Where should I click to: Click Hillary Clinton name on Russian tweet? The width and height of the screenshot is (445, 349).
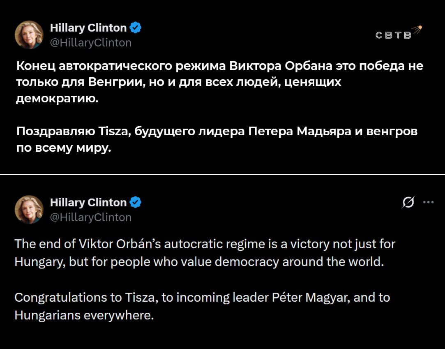coord(88,28)
